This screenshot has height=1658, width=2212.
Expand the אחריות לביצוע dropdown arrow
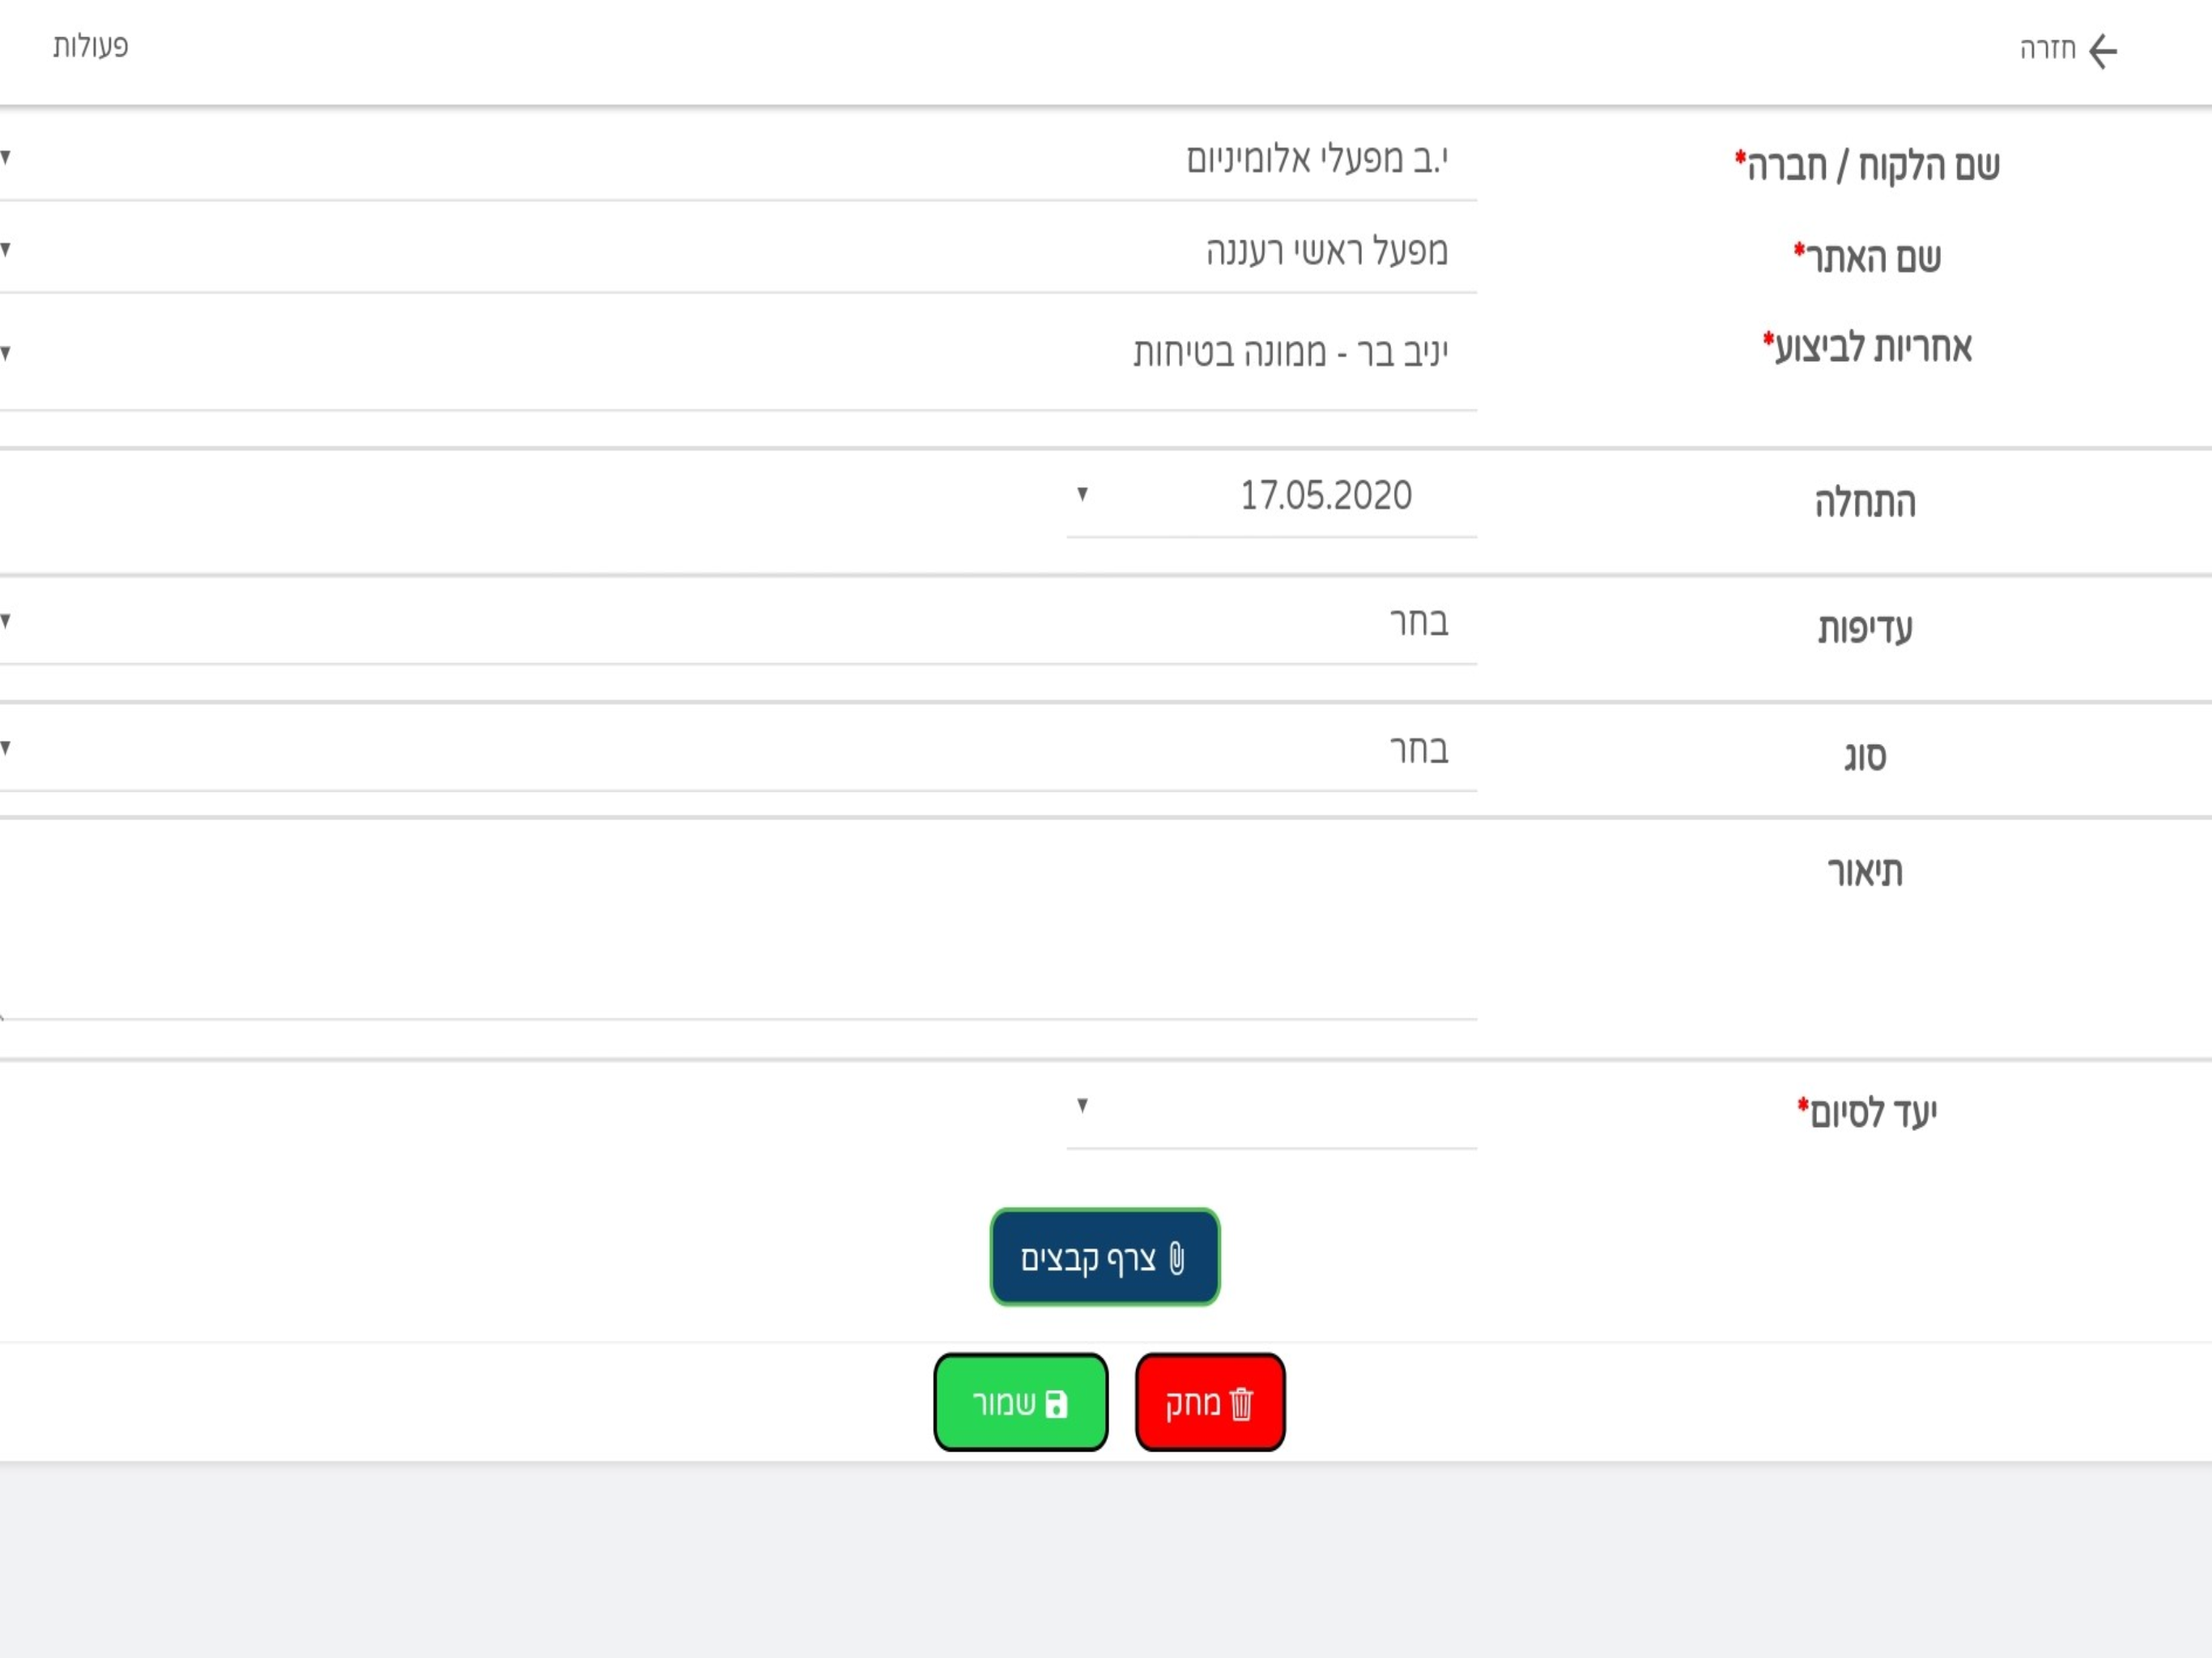click(x=6, y=352)
